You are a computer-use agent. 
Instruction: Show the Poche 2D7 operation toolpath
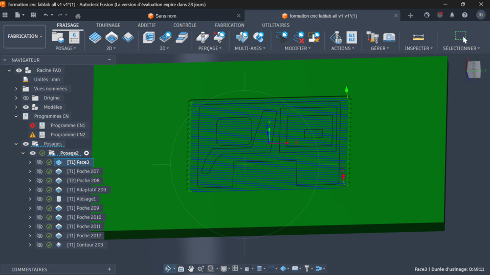click(x=39, y=171)
